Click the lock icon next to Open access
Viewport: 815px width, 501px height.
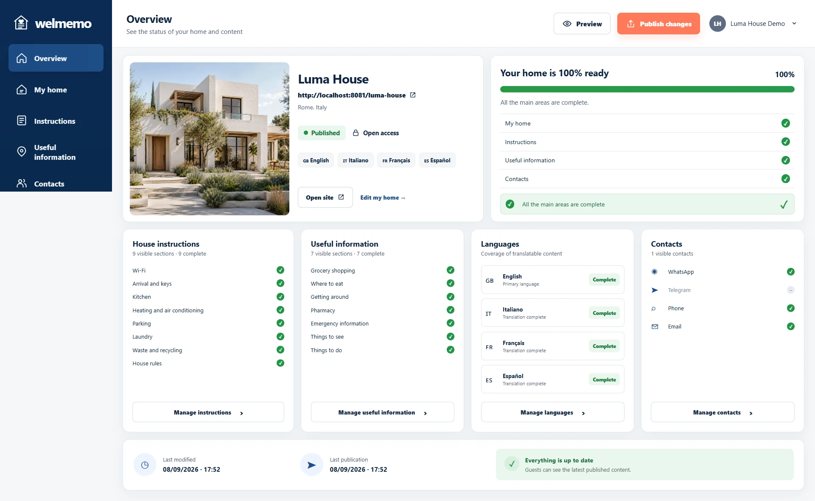click(356, 133)
